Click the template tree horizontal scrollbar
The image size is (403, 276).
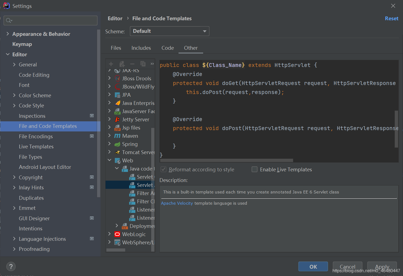click(116, 250)
